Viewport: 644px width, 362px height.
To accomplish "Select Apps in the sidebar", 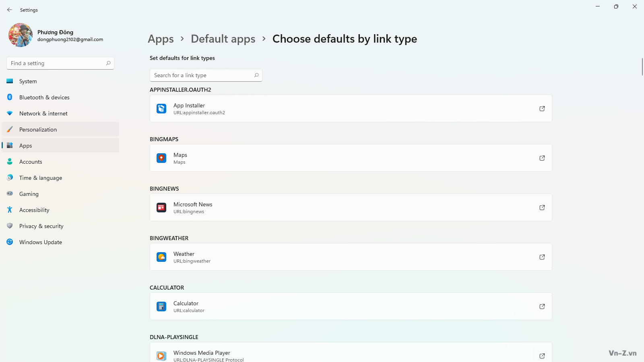I will (60, 146).
